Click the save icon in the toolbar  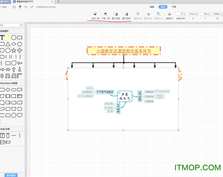pos(14,7)
